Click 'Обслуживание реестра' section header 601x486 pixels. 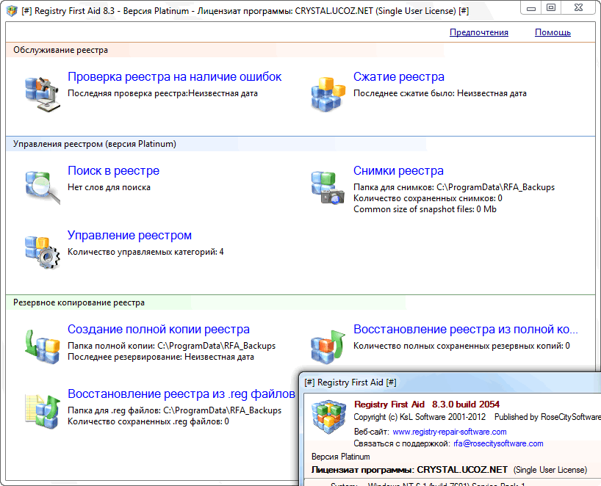[60, 50]
